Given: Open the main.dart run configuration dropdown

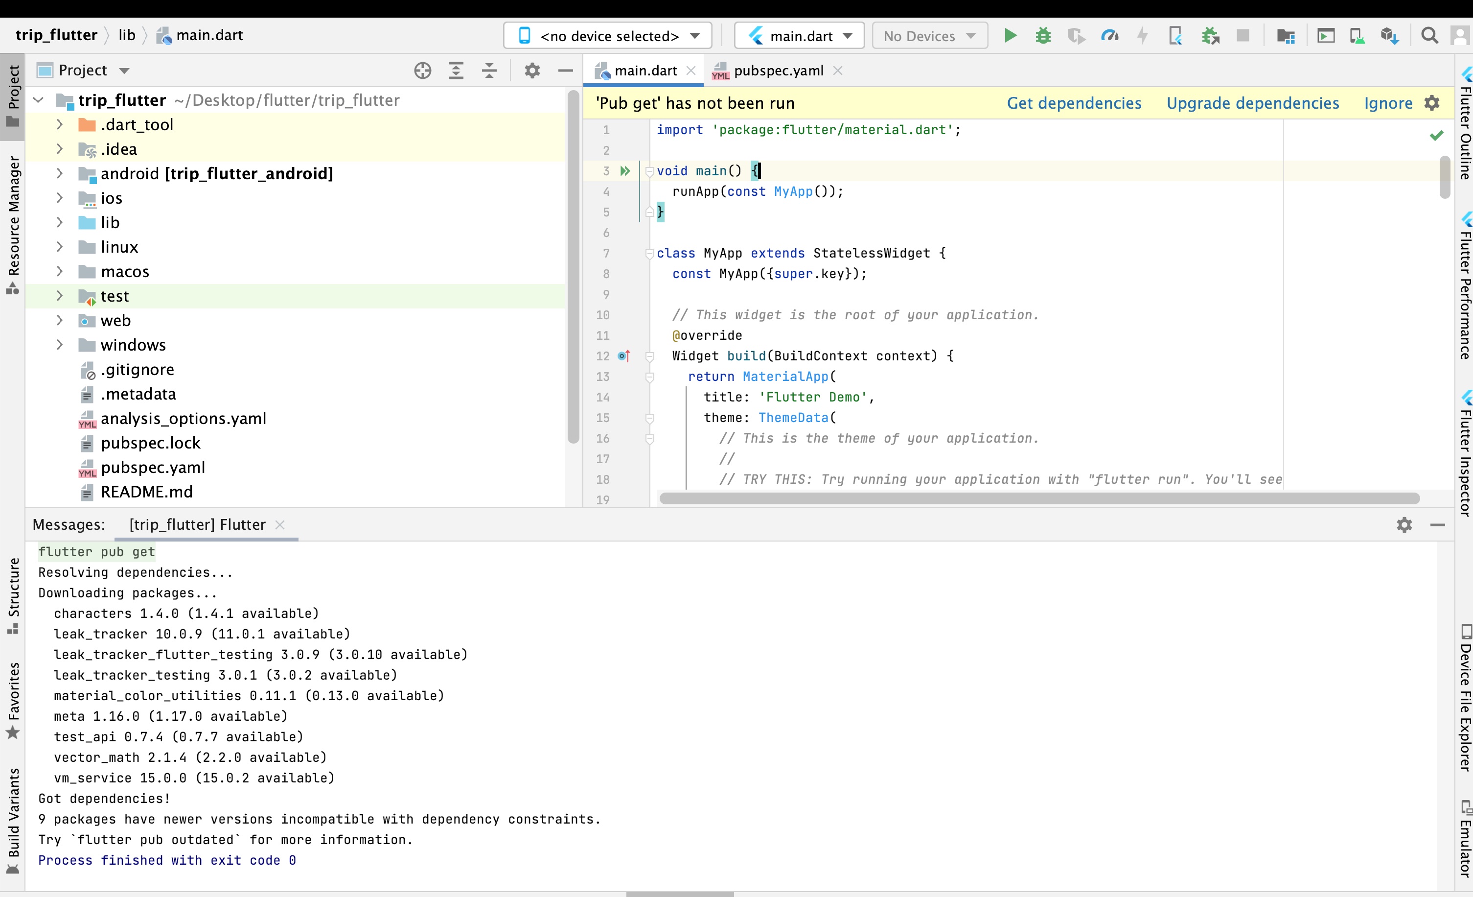Looking at the screenshot, I should click(x=799, y=36).
